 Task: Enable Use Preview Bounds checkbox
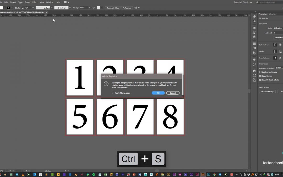point(260,72)
